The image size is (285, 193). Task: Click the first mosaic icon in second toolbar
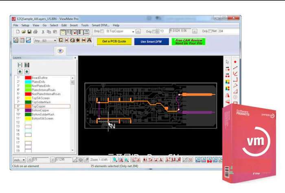point(16,40)
